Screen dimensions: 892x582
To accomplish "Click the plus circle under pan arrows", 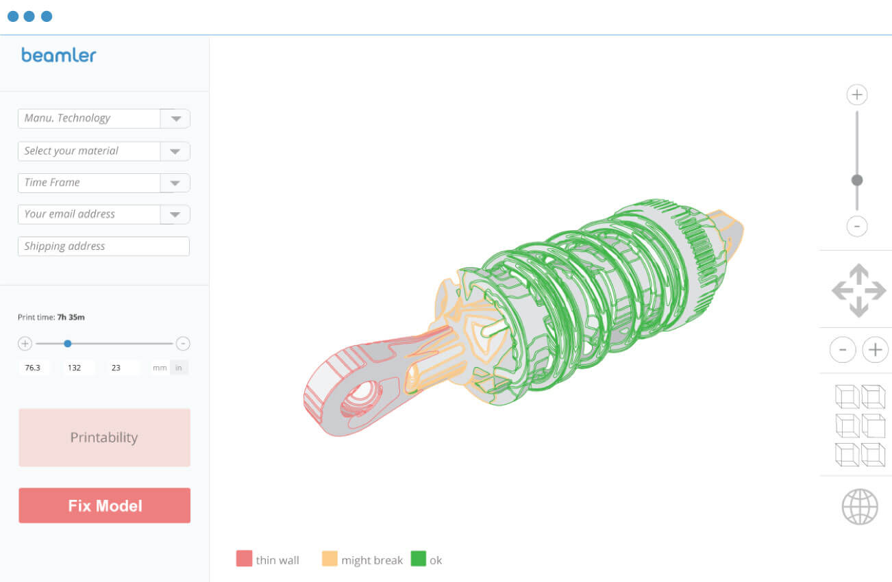I will (x=875, y=351).
